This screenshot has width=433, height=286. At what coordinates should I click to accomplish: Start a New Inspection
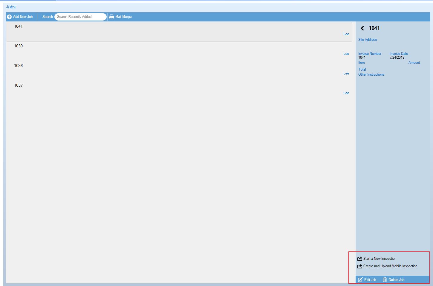click(x=380, y=259)
